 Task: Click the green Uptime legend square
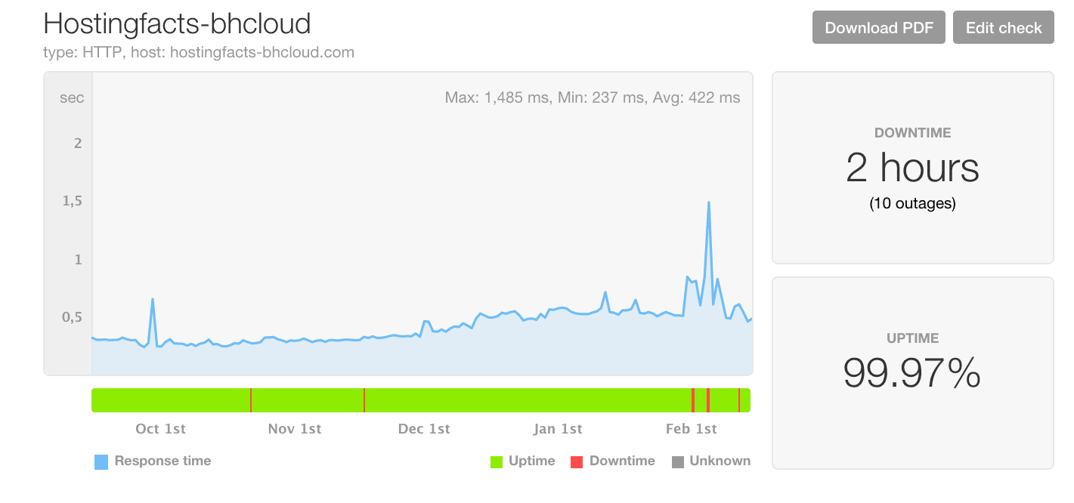coord(497,461)
